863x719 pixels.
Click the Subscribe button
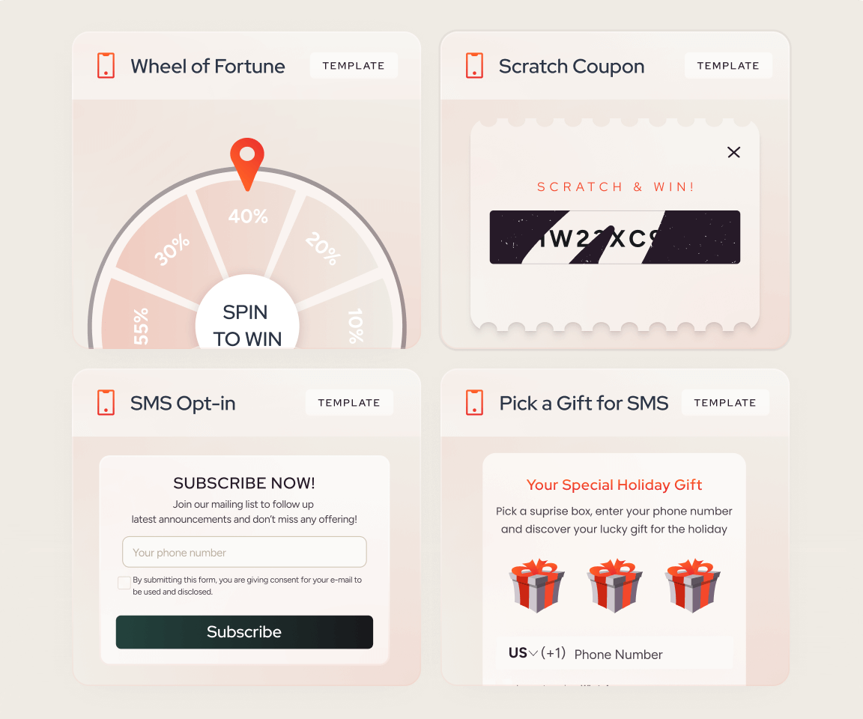click(244, 631)
